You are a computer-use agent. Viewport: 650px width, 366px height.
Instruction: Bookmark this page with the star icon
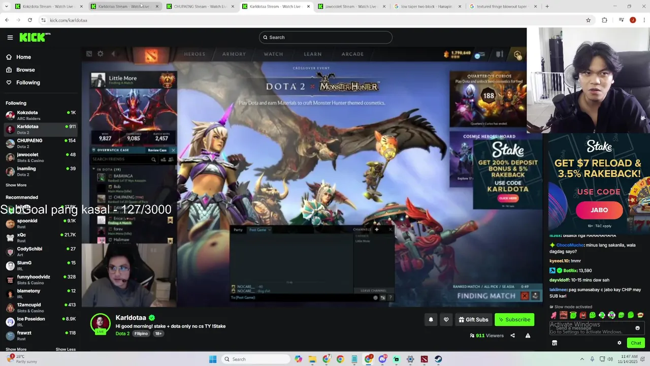click(x=588, y=20)
